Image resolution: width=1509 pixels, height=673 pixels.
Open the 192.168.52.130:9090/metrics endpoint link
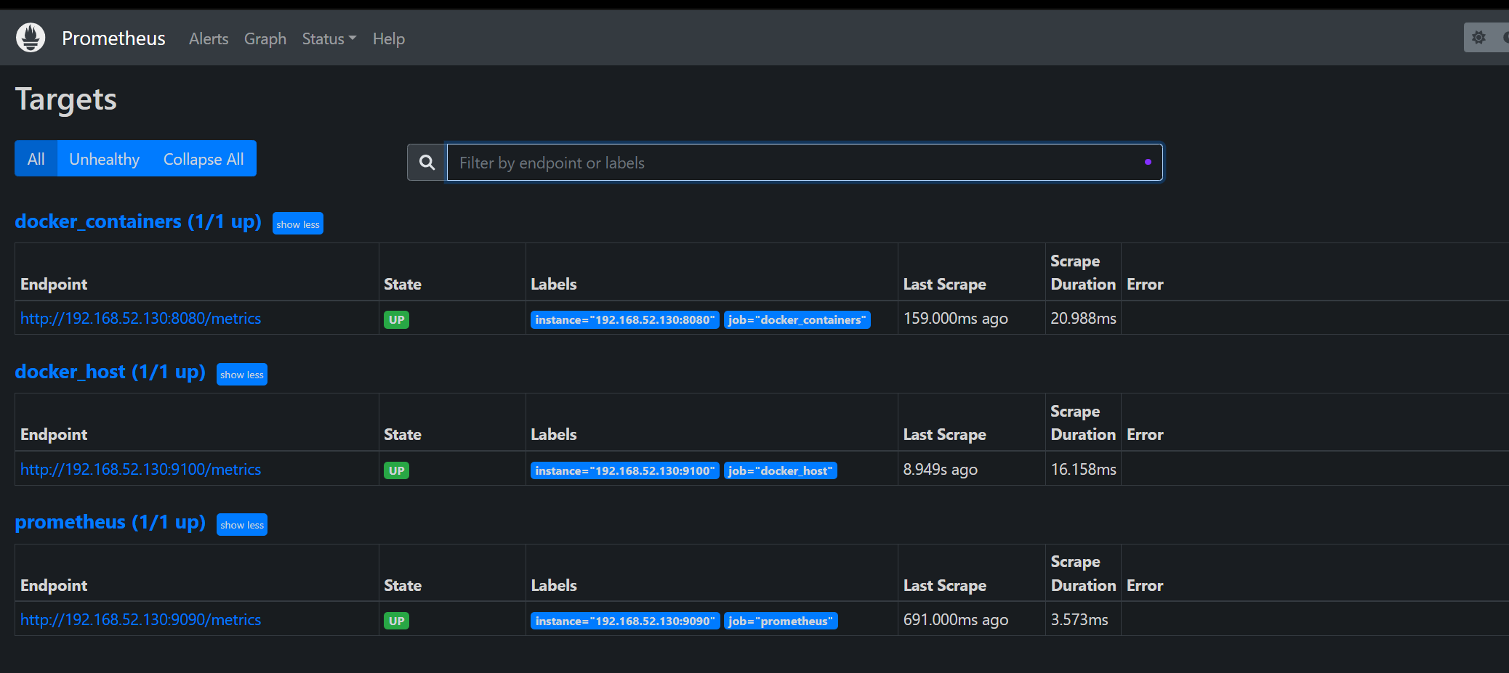click(140, 620)
